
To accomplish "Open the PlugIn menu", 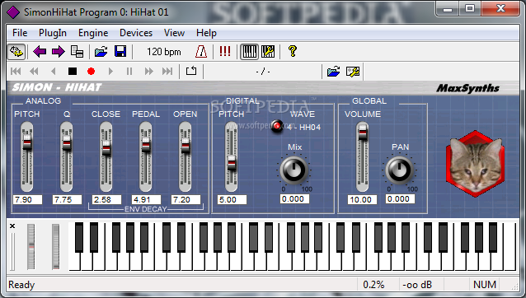I will click(53, 33).
